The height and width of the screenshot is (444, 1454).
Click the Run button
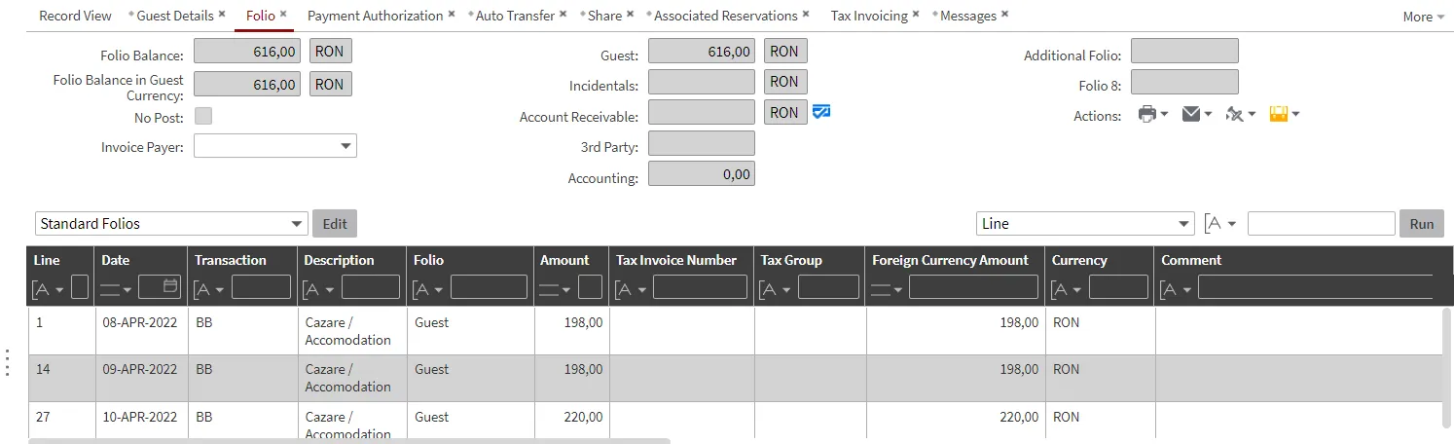(1422, 223)
